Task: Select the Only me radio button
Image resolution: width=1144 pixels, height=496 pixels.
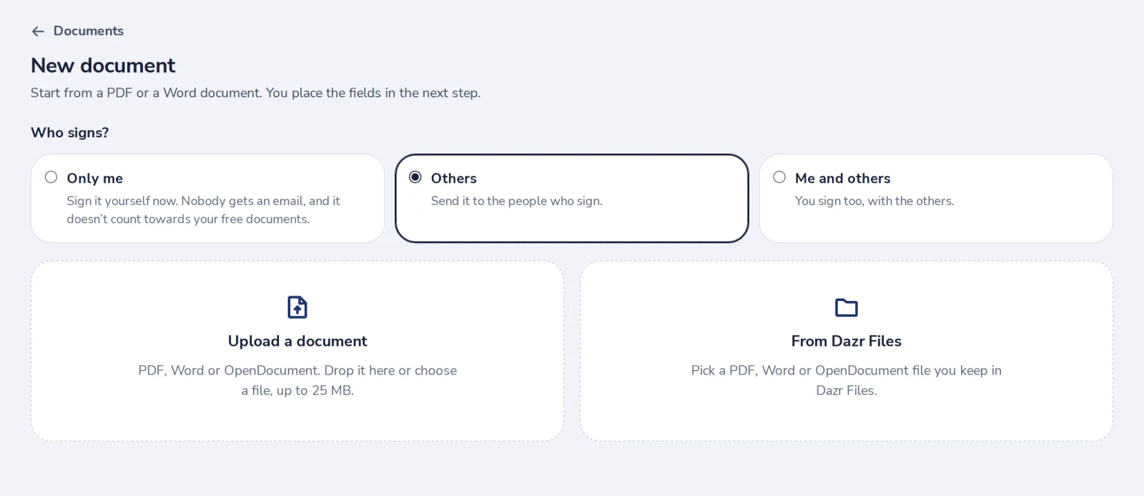Action: [51, 177]
